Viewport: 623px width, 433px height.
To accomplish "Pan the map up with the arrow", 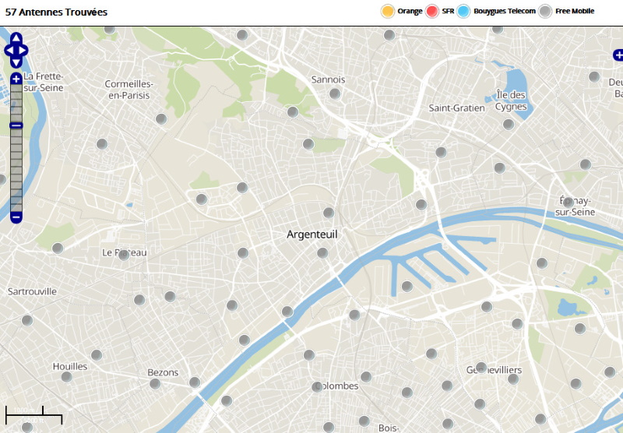I will [x=16, y=38].
